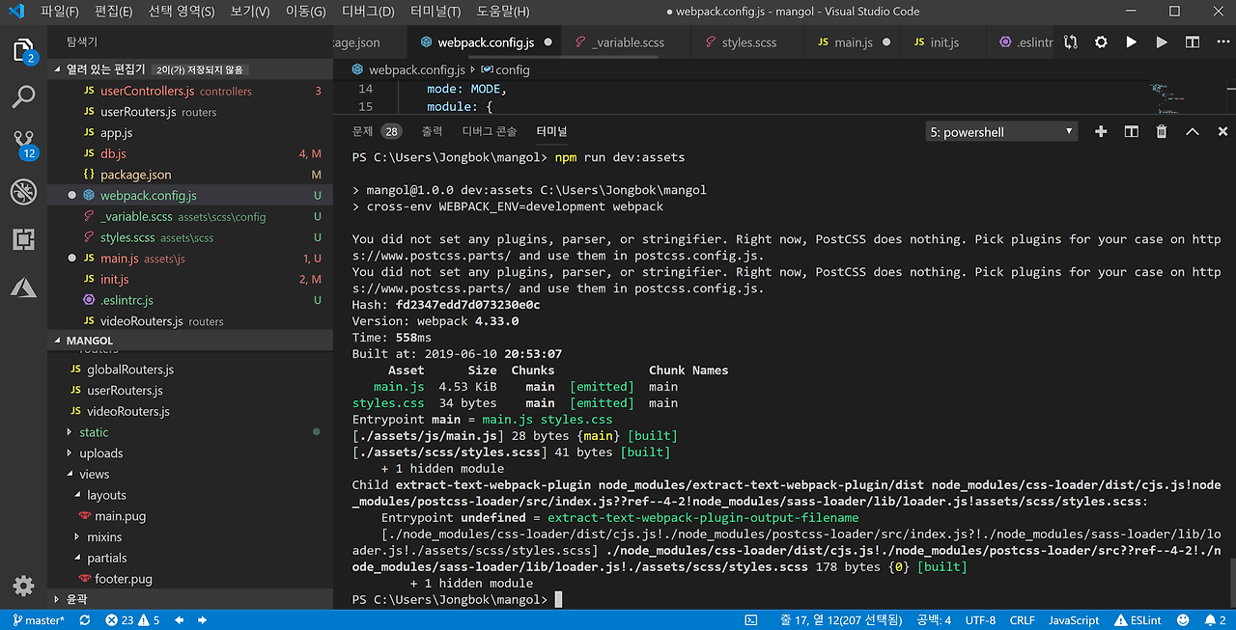Change the CRLF line ending setting
1236x630 pixels.
[x=1022, y=620]
